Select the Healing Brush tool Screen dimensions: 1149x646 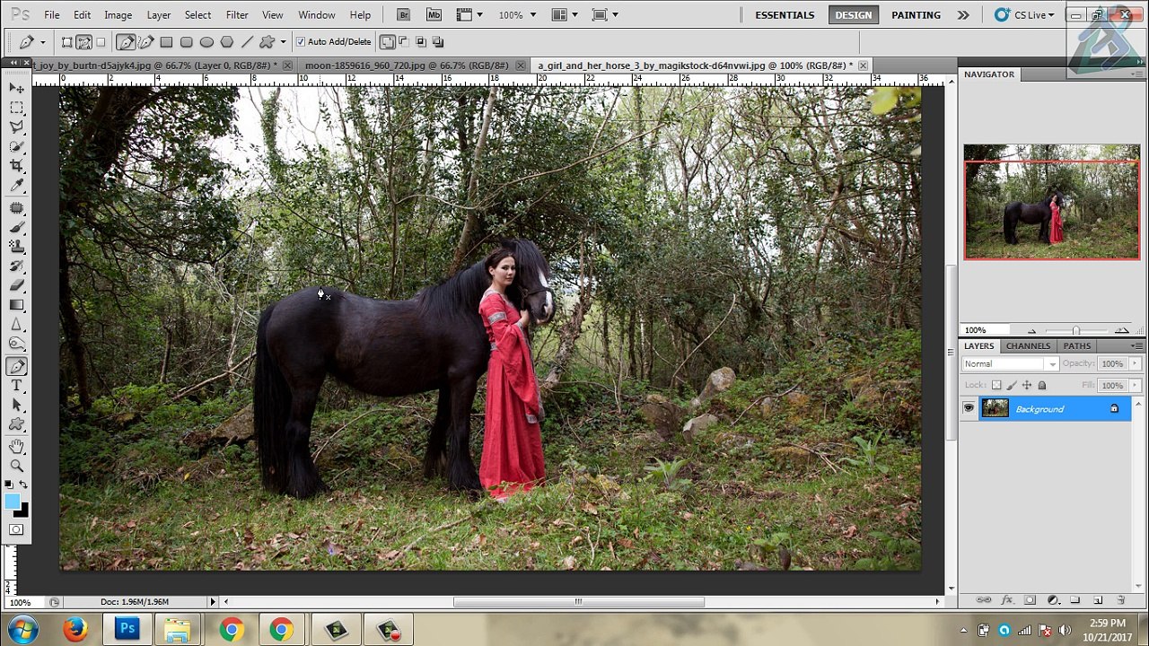[x=16, y=208]
